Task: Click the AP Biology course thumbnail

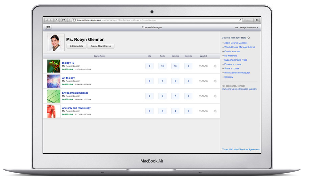Action: (54, 81)
